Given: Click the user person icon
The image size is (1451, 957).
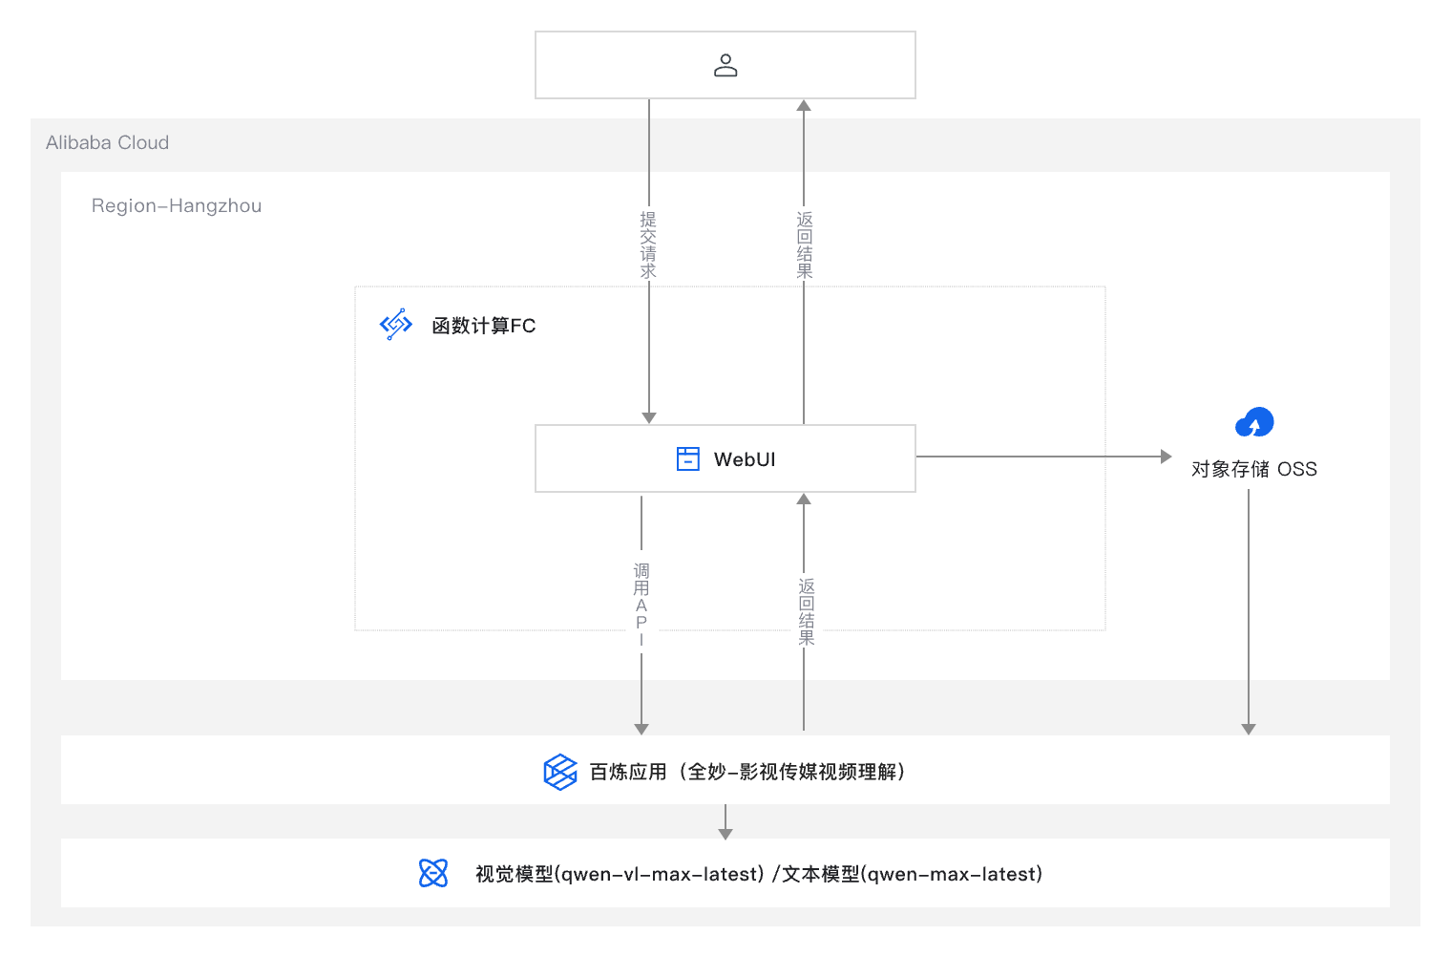Looking at the screenshot, I should point(725,65).
